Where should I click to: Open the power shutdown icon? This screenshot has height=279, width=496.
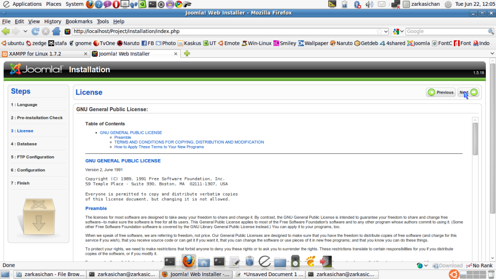coord(448,4)
